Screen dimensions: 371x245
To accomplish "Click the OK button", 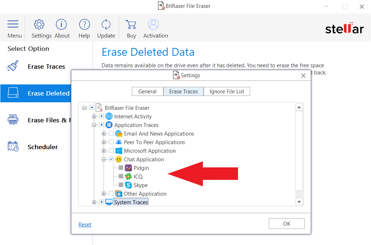I will [286, 224].
